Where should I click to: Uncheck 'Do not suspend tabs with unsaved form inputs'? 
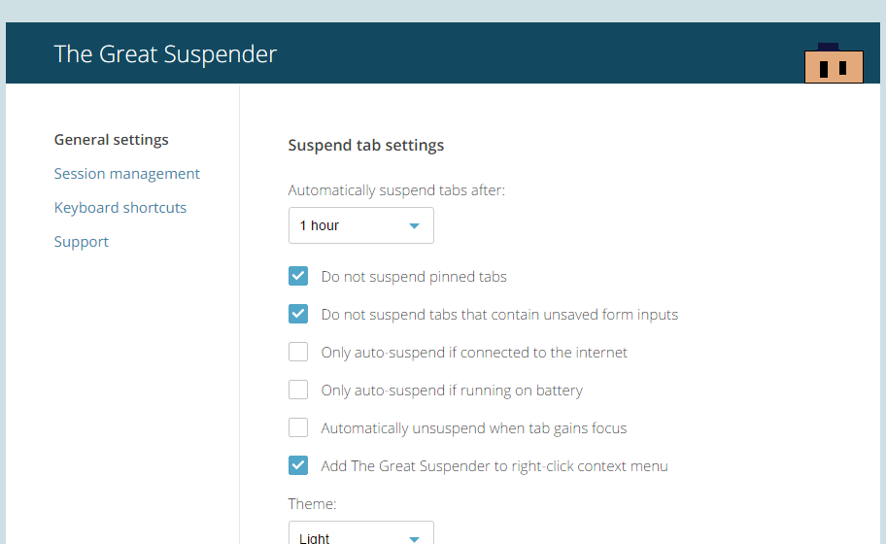pyautogui.click(x=298, y=314)
